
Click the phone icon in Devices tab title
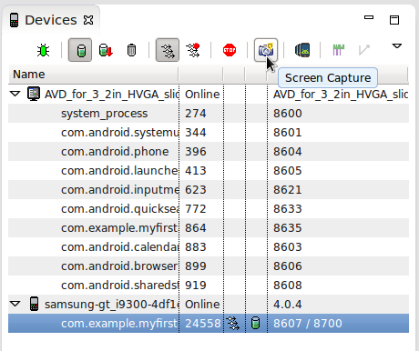click(x=14, y=20)
